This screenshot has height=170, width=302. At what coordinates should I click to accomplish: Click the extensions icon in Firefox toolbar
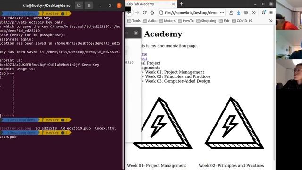[263, 13]
